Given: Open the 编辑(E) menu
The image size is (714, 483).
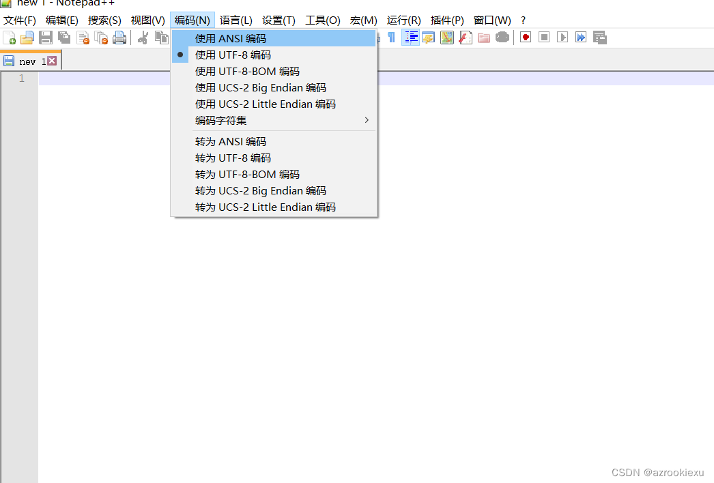Looking at the screenshot, I should click(x=62, y=20).
